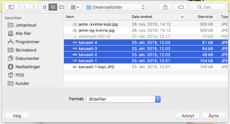The height and width of the screenshot is (124, 230).
Task: Select the jente-og-kvinne.jpg file
Action: 146,30
